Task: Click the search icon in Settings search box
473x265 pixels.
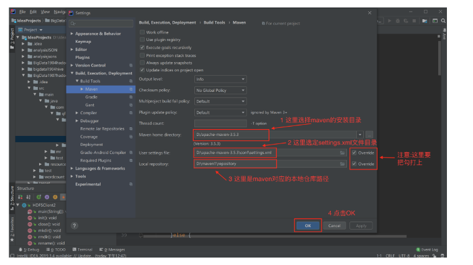Action: [x=73, y=24]
